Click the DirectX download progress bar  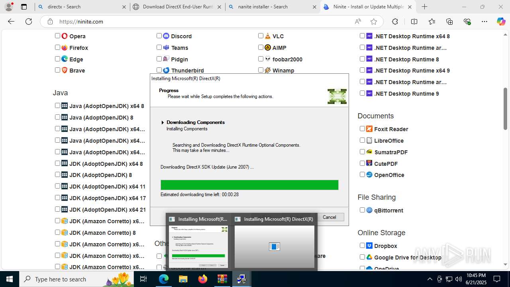249,185
